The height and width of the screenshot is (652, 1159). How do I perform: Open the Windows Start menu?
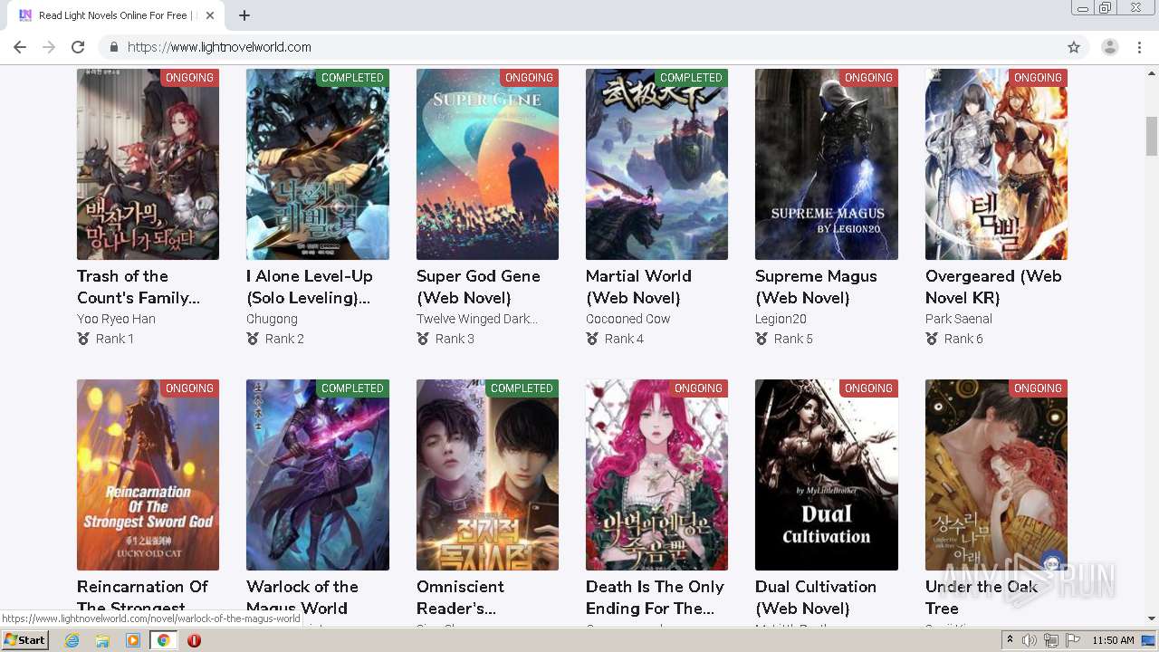point(24,640)
